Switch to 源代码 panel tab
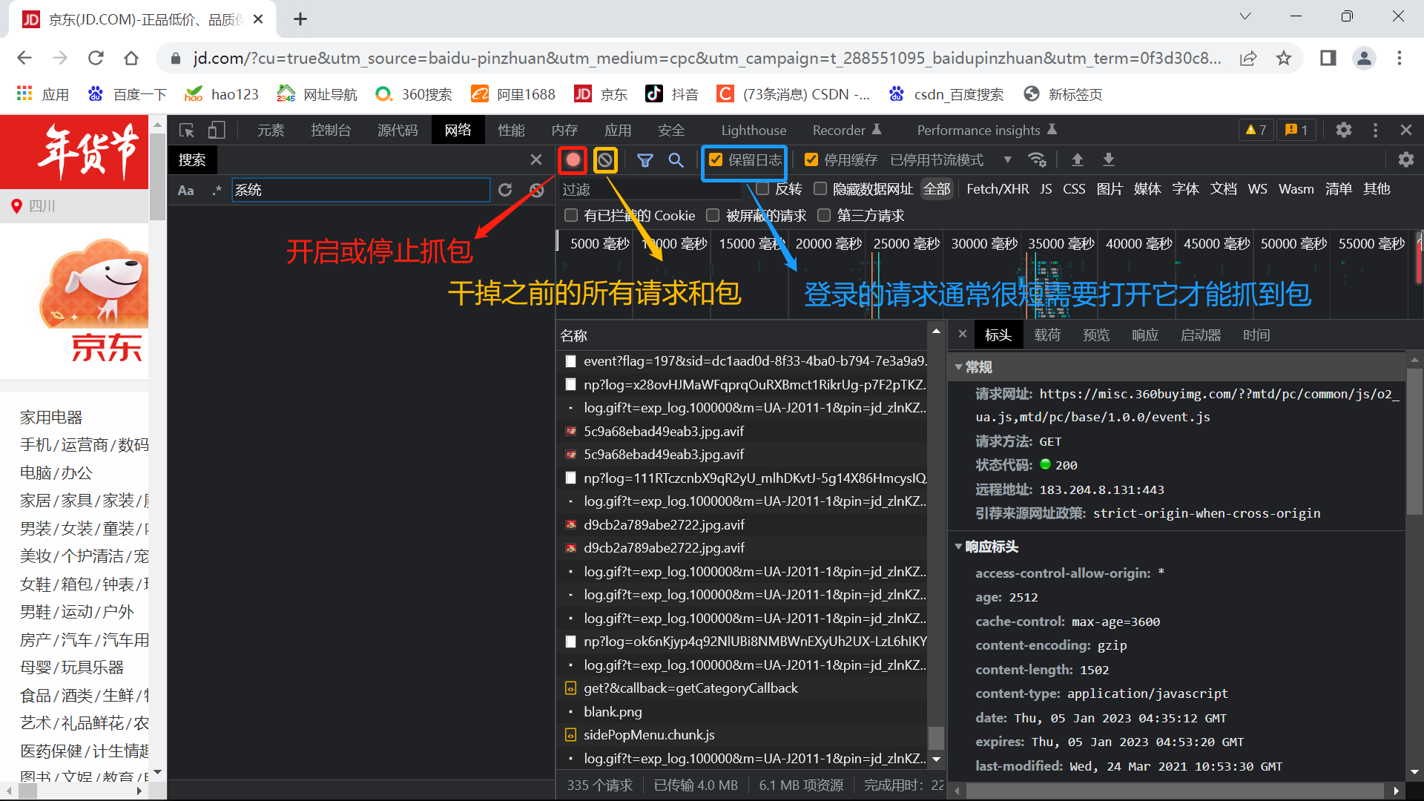1424x801 pixels. coord(398,130)
